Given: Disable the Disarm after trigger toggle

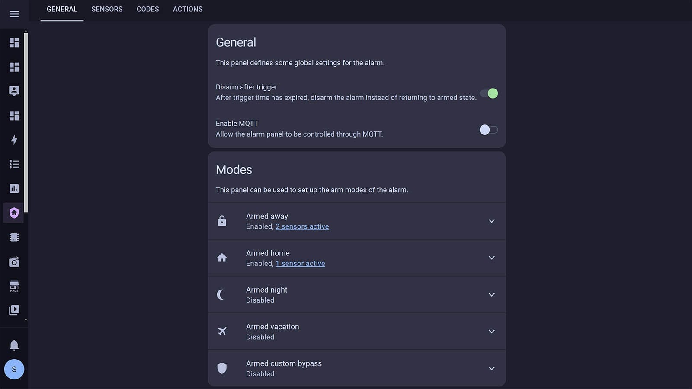Looking at the screenshot, I should tap(489, 93).
